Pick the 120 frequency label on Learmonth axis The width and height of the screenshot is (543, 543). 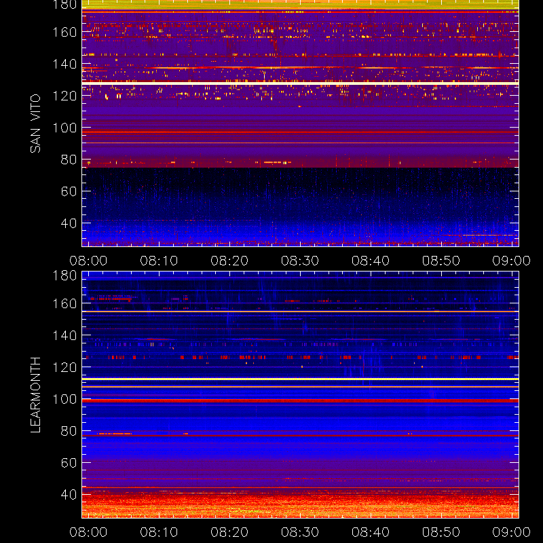pos(64,367)
